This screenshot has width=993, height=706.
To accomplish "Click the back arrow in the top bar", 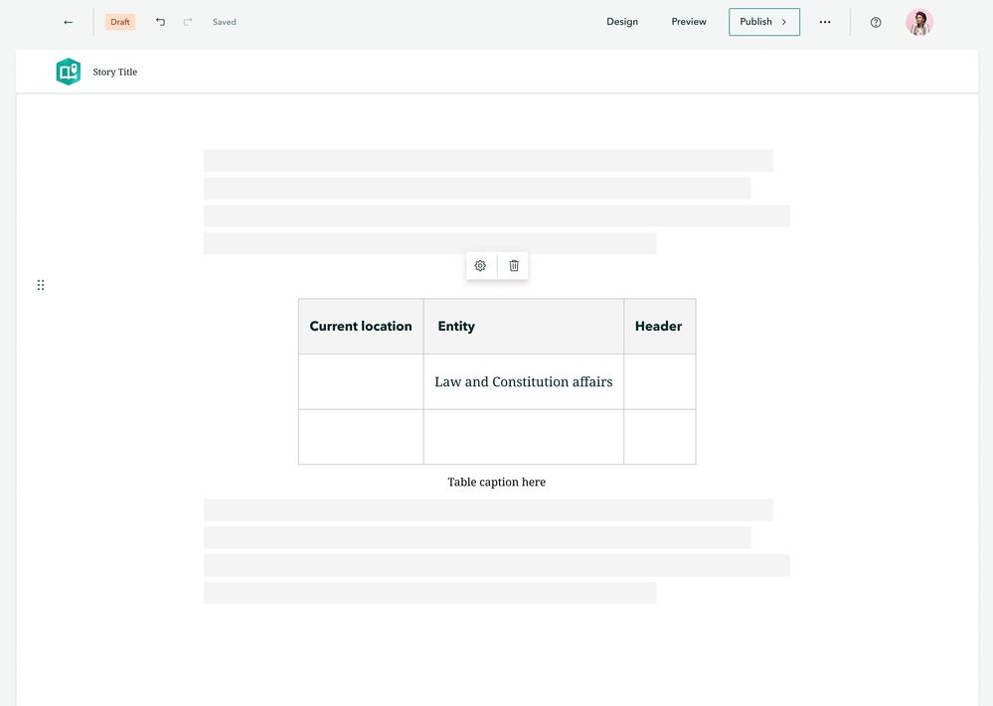I will click(67, 21).
